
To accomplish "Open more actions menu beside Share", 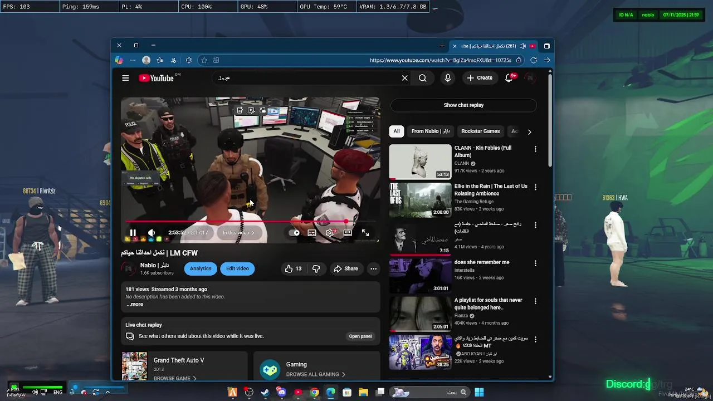I will tap(373, 268).
